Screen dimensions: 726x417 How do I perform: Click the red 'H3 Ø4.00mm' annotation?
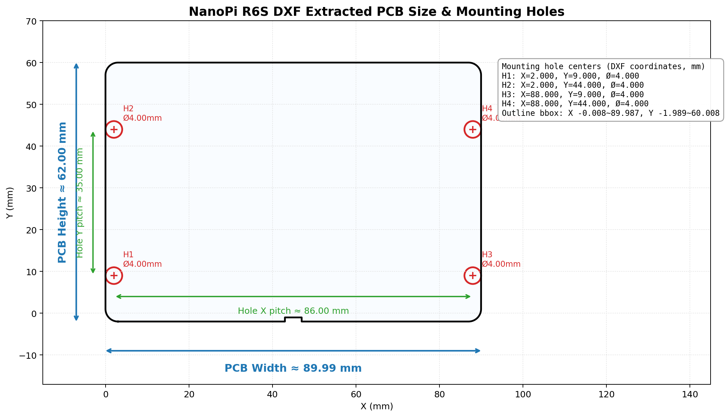tap(501, 259)
